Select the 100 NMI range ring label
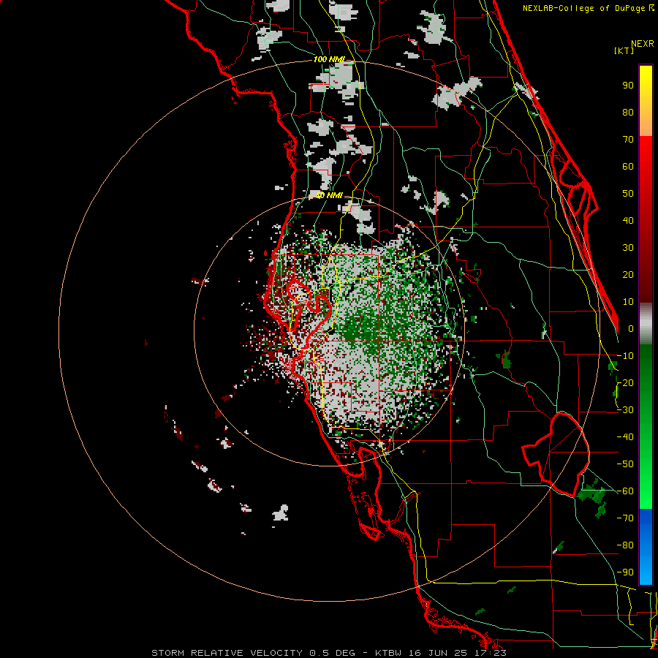The height and width of the screenshot is (658, 658). [329, 59]
